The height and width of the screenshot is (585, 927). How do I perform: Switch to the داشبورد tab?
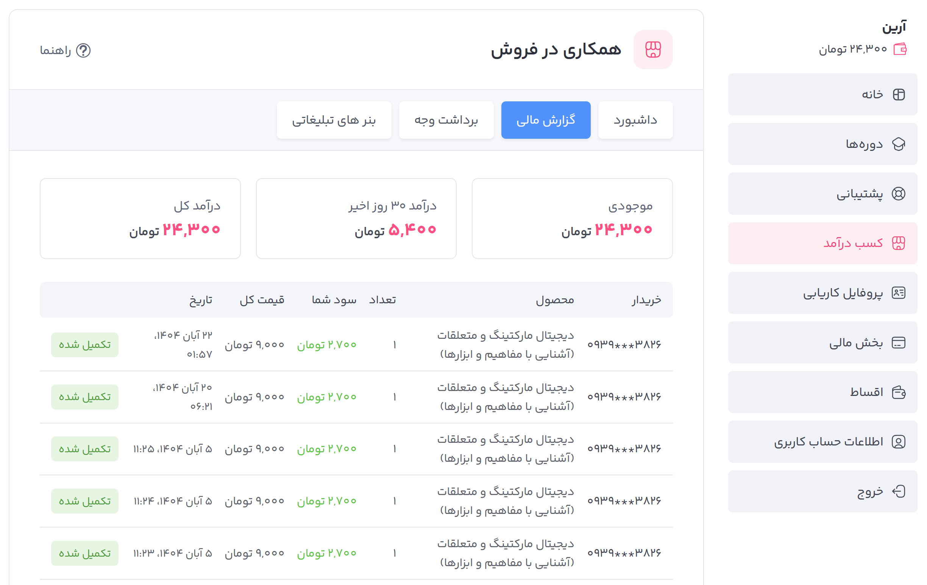coord(635,120)
